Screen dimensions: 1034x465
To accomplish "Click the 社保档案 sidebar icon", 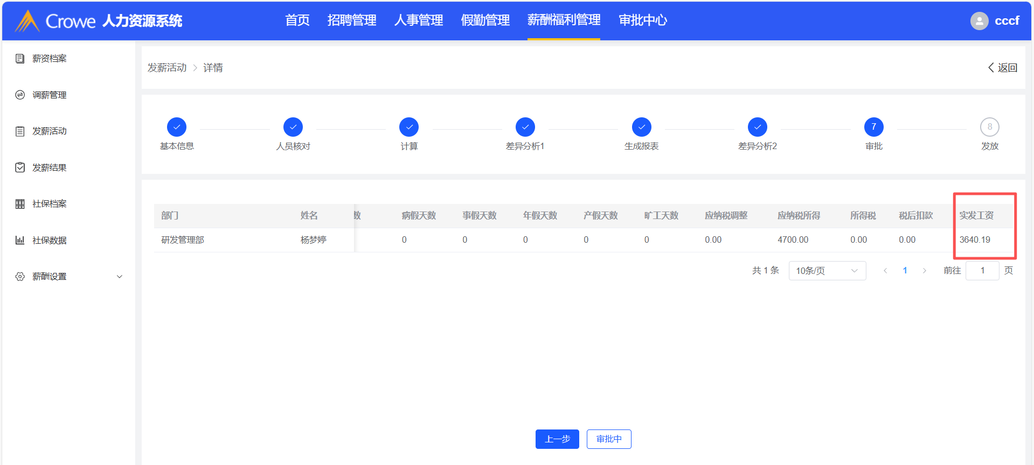I will [20, 204].
